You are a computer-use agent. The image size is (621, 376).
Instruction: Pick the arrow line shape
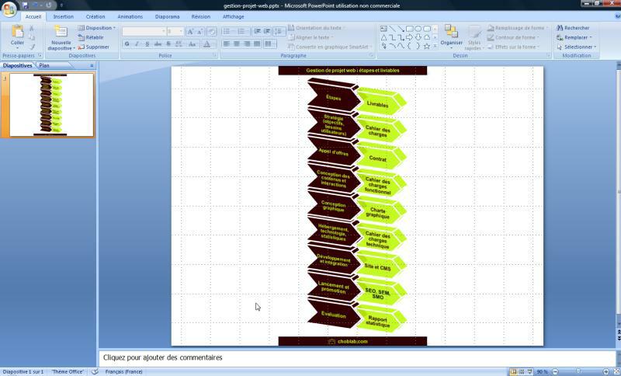[x=401, y=29]
